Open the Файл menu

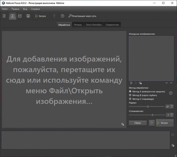(x=5, y=9)
